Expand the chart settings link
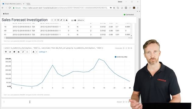The image size is (195, 109). pyautogui.click(x=43, y=52)
